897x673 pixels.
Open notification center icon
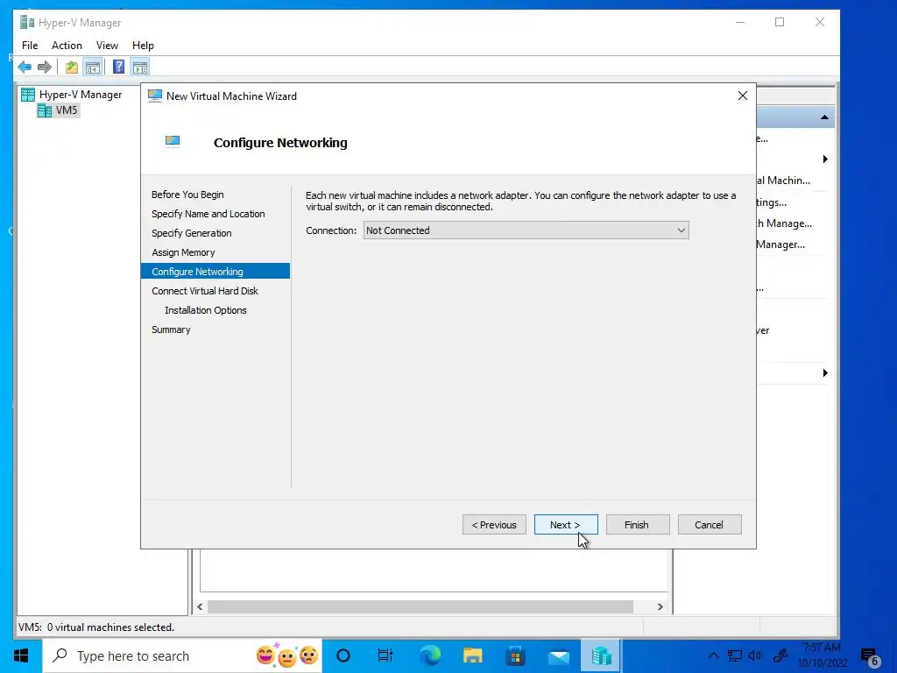click(x=870, y=656)
